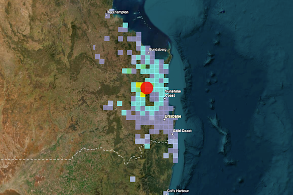Click the Brisbane city marker dot
293x195 pixels.
tap(165, 119)
